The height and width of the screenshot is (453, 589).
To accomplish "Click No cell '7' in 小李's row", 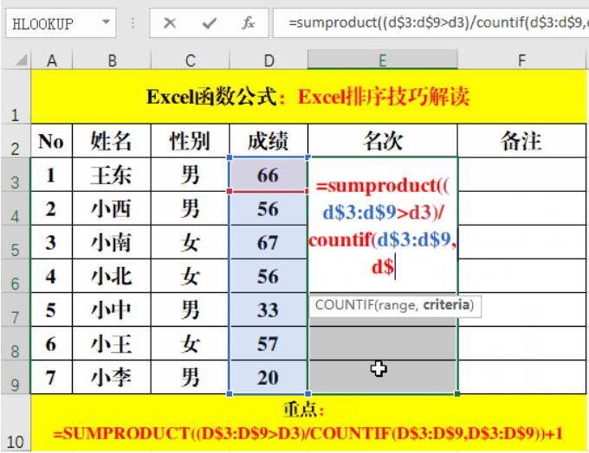I will (51, 377).
